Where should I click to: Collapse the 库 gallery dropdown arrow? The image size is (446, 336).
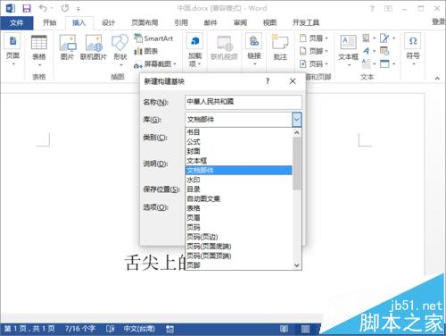[296, 120]
